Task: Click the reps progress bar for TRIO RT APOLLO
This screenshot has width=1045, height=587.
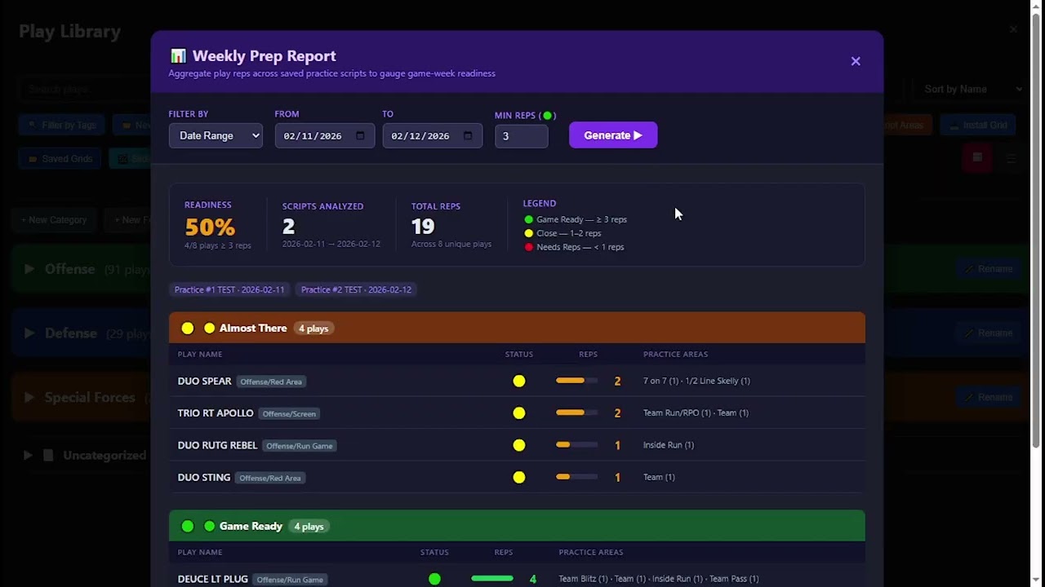Action: coord(576,413)
